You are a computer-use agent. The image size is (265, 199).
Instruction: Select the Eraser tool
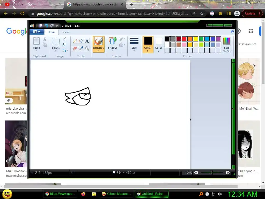75,48
